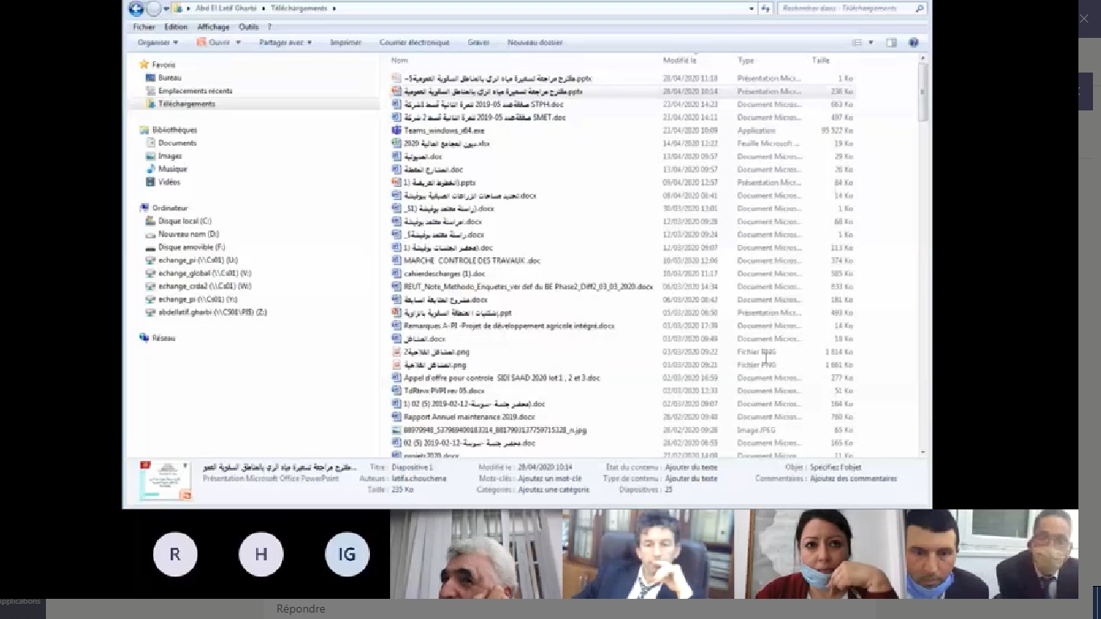Click Ajouter un mot-clé in details pane
The image size is (1101, 619).
[550, 478]
